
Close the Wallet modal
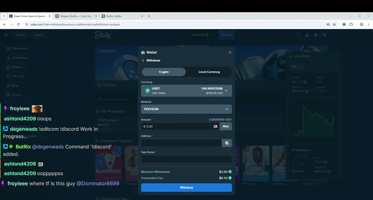tap(230, 52)
